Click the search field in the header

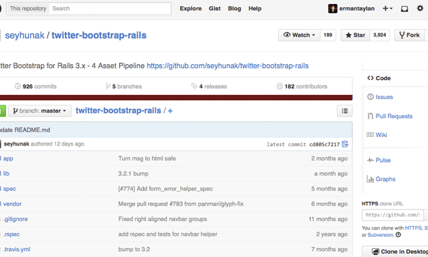(110, 9)
